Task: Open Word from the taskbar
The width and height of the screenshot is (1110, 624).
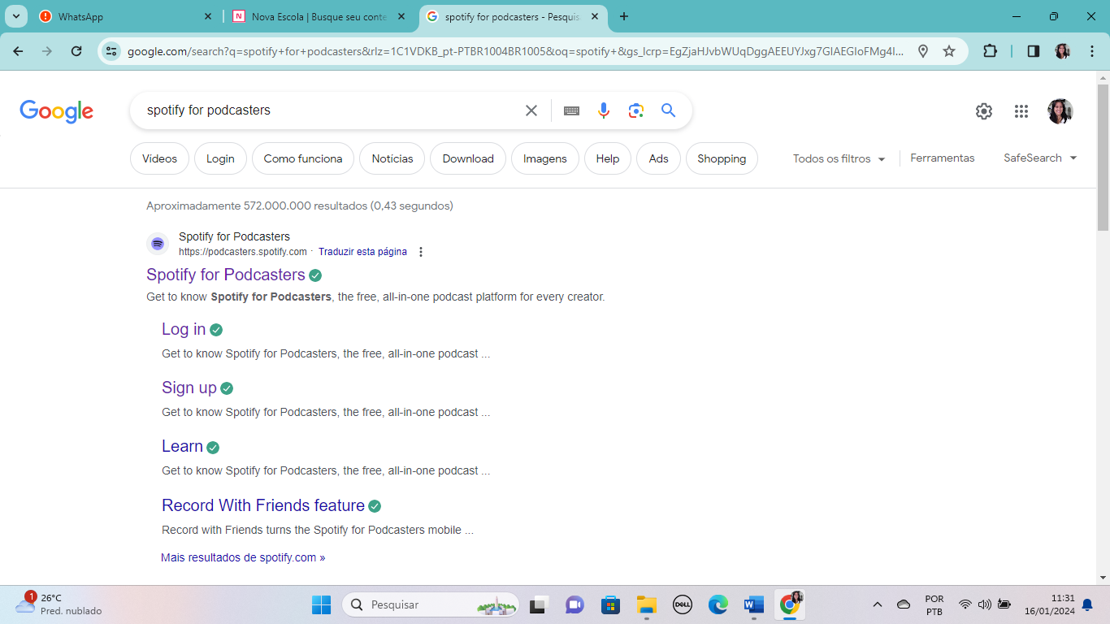Action: pos(754,604)
